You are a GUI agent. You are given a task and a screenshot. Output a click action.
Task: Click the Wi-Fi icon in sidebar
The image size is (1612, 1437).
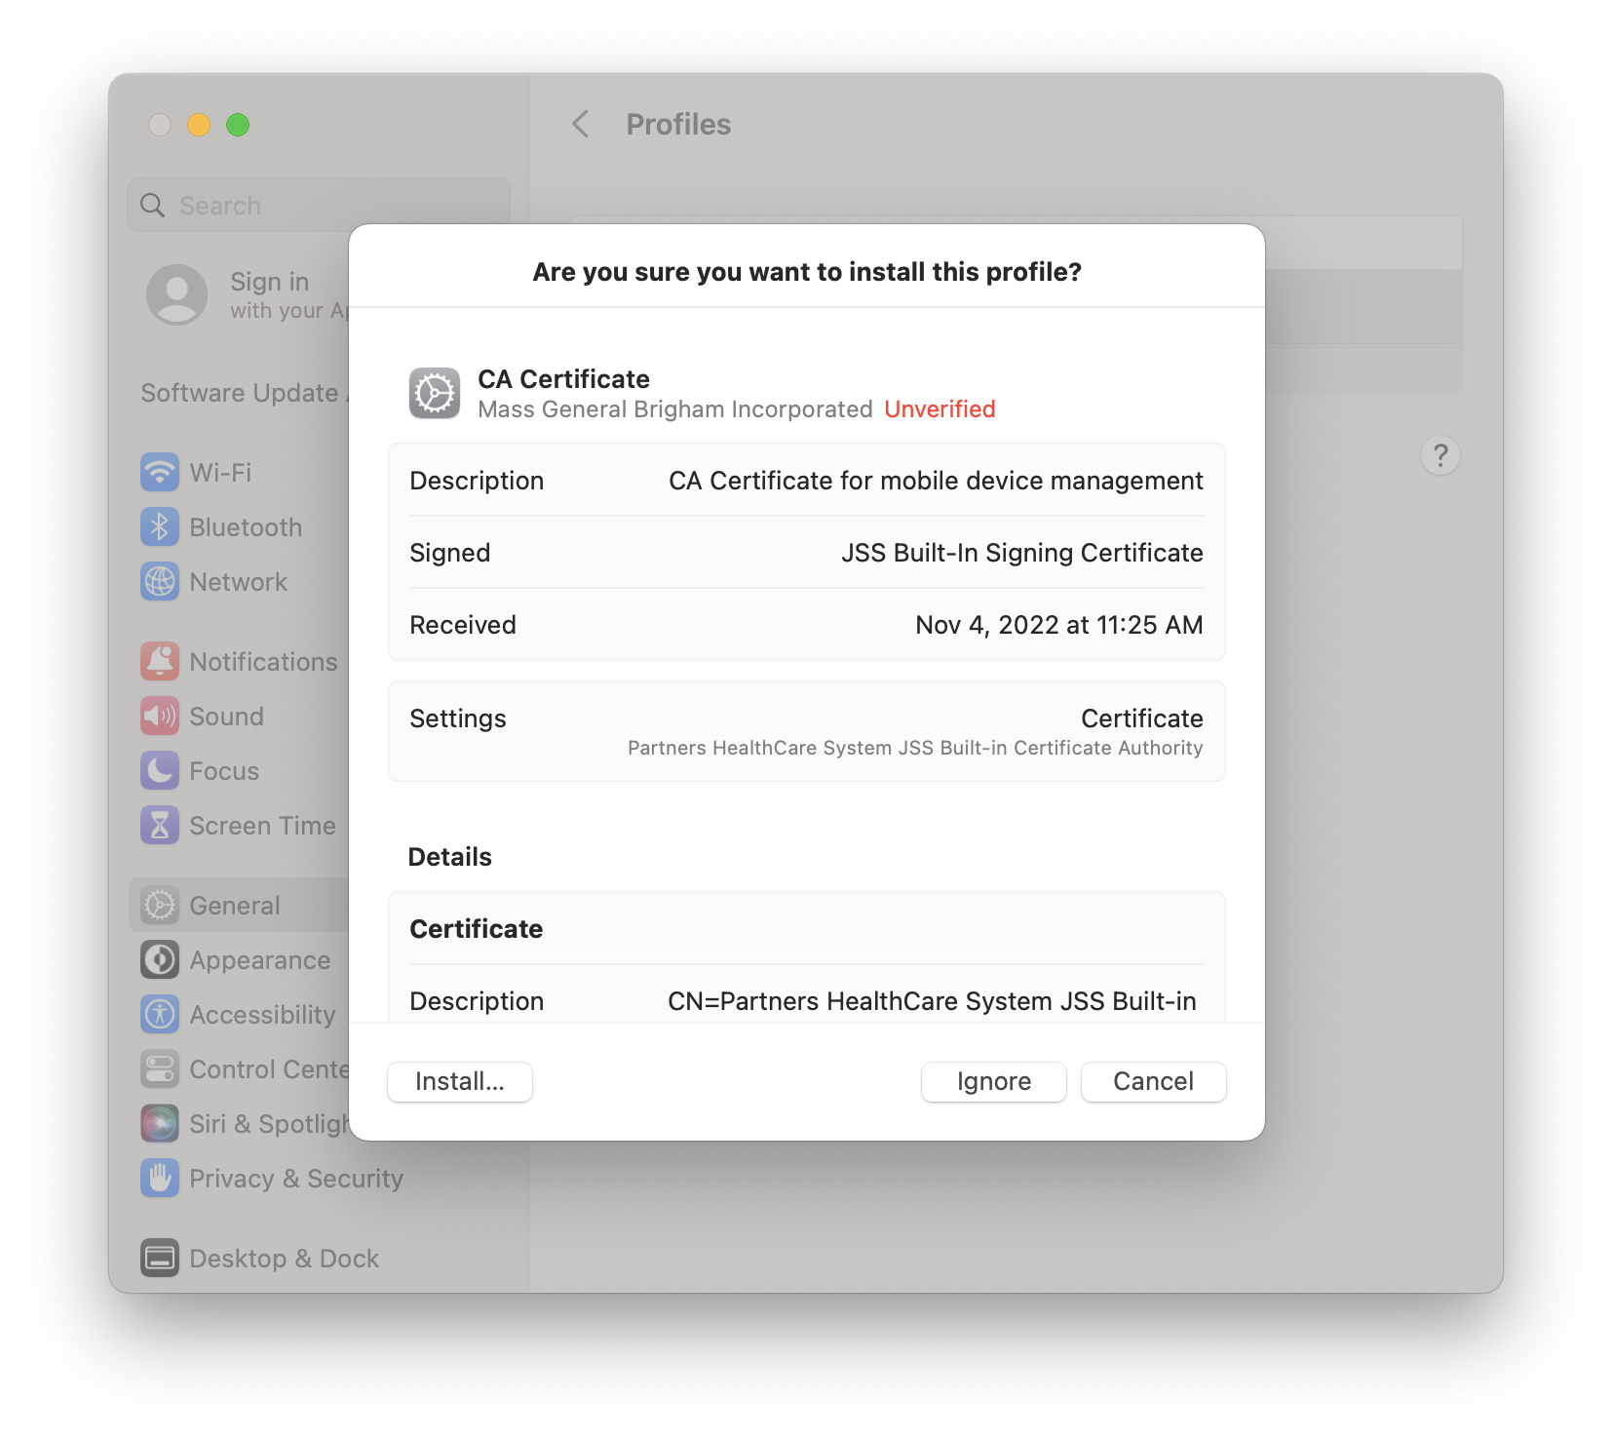tap(160, 473)
